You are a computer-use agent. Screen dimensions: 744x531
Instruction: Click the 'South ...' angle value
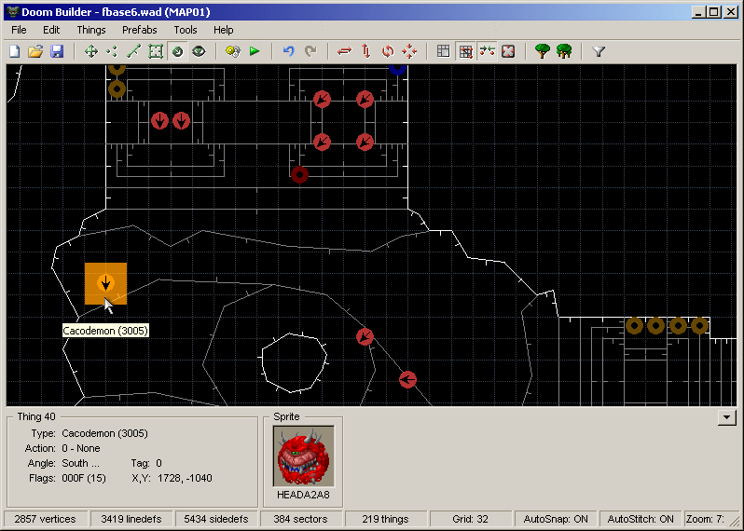click(x=81, y=463)
